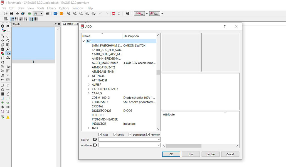The image size is (286, 167).
Task: Select the Delete trash can tool
Action: 3,49
